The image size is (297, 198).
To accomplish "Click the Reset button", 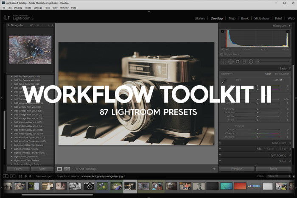I will 273,169.
